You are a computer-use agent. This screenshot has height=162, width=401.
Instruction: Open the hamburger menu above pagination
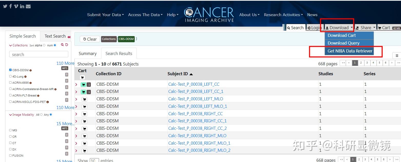(x=397, y=55)
